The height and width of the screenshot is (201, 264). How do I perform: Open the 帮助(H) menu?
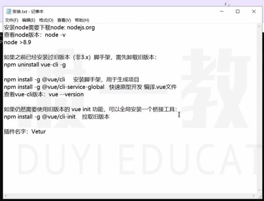(x=82, y=20)
